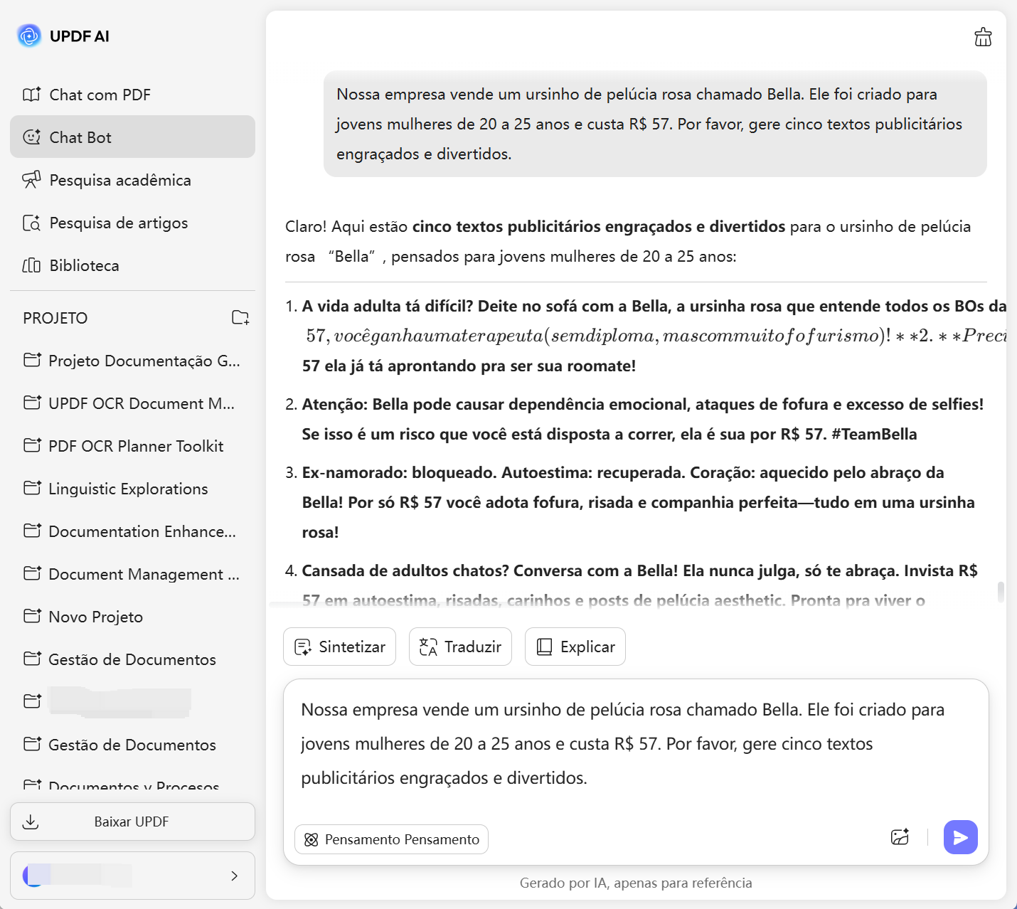Select the Novo Projeto project
The width and height of the screenshot is (1017, 909).
click(x=95, y=617)
